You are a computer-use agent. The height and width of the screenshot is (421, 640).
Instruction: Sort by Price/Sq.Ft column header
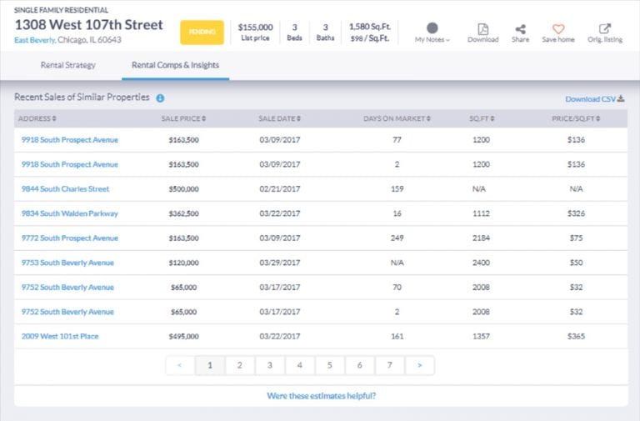click(576, 118)
